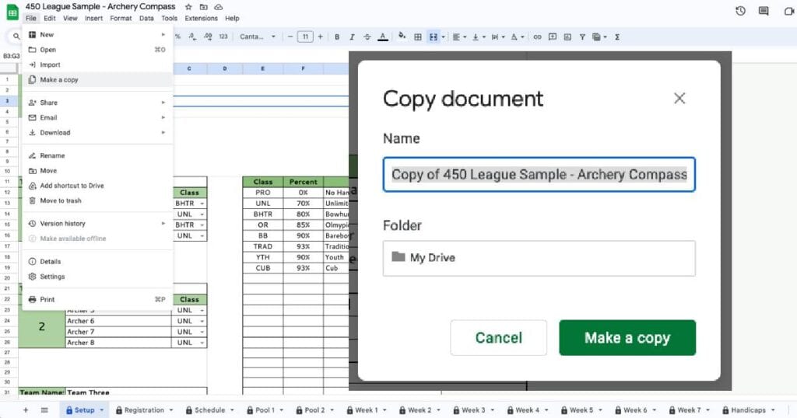Viewport: 797px width, 418px height.
Task: Click the Bold formatting icon
Action: pos(337,37)
